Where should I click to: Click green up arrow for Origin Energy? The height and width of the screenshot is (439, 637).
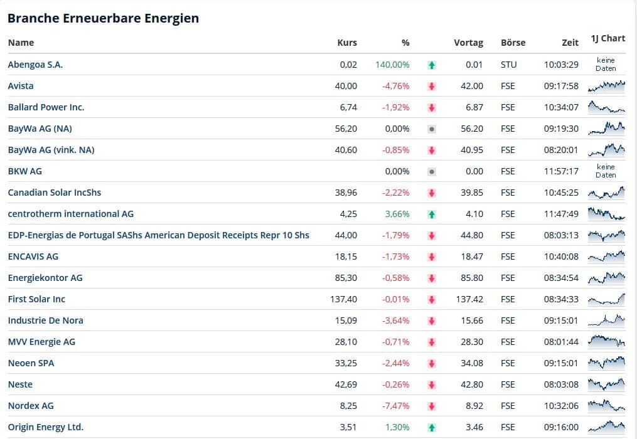point(432,428)
